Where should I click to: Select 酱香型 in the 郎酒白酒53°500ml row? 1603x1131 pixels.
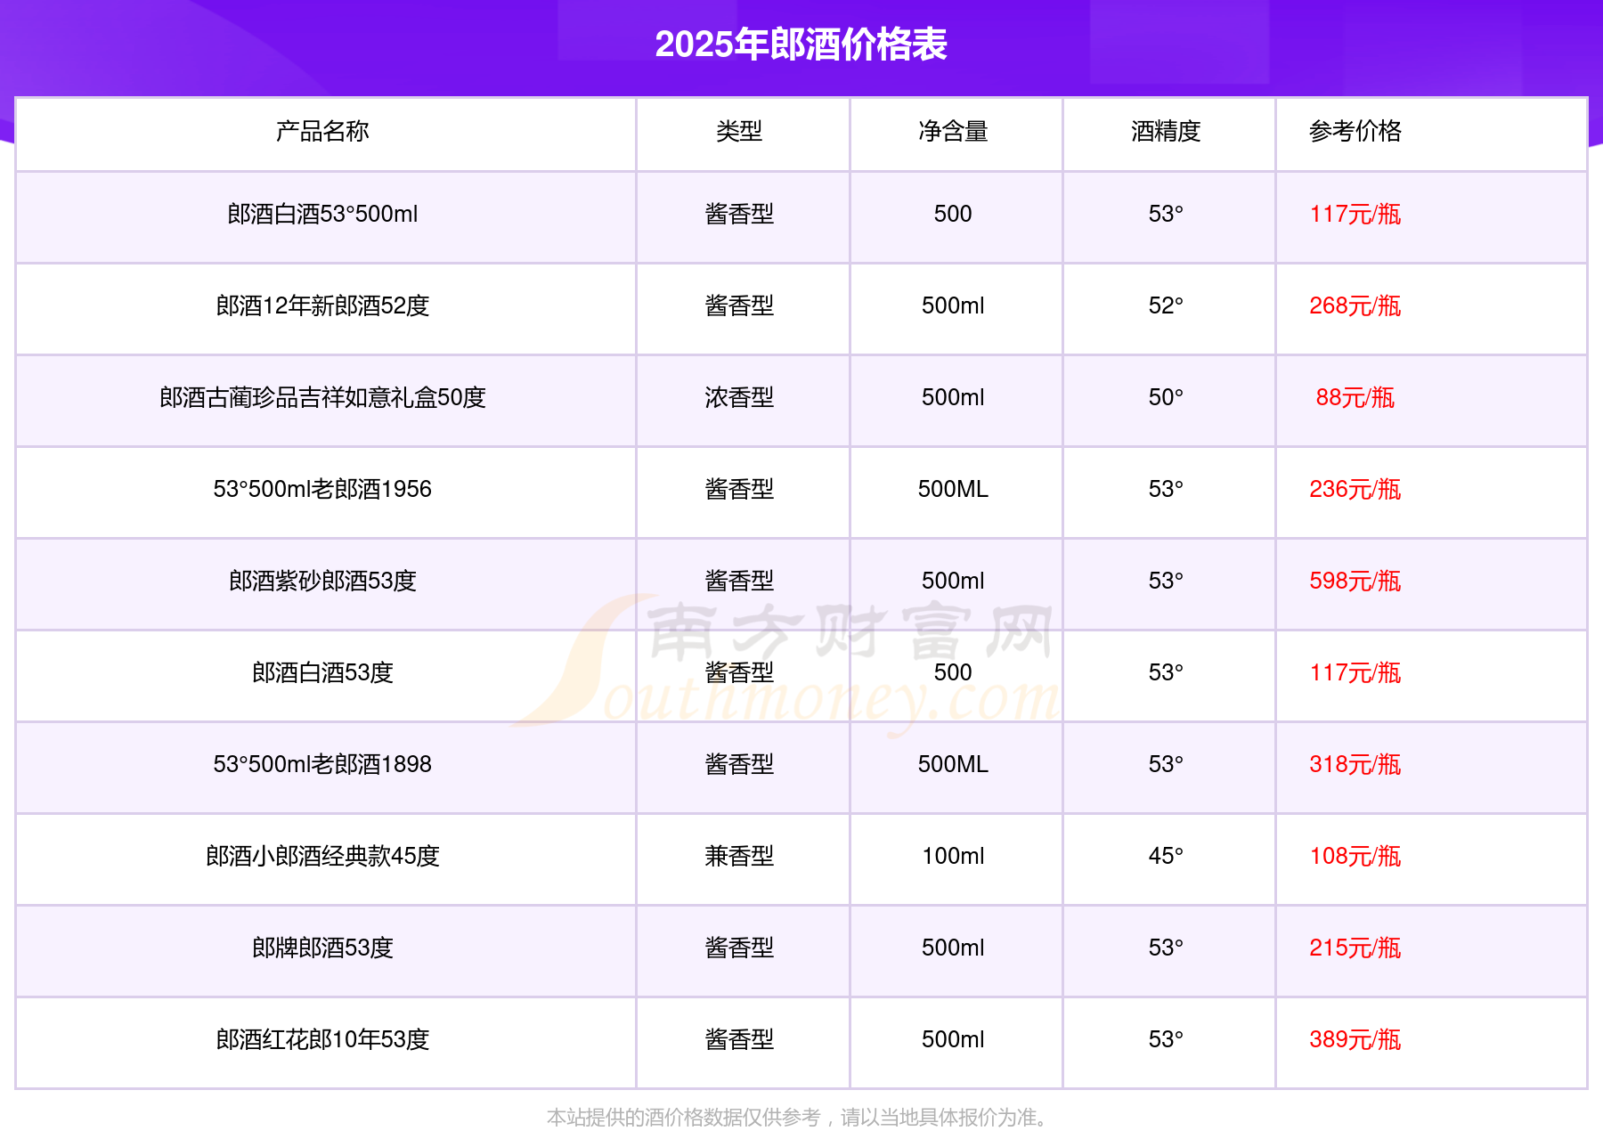739,215
